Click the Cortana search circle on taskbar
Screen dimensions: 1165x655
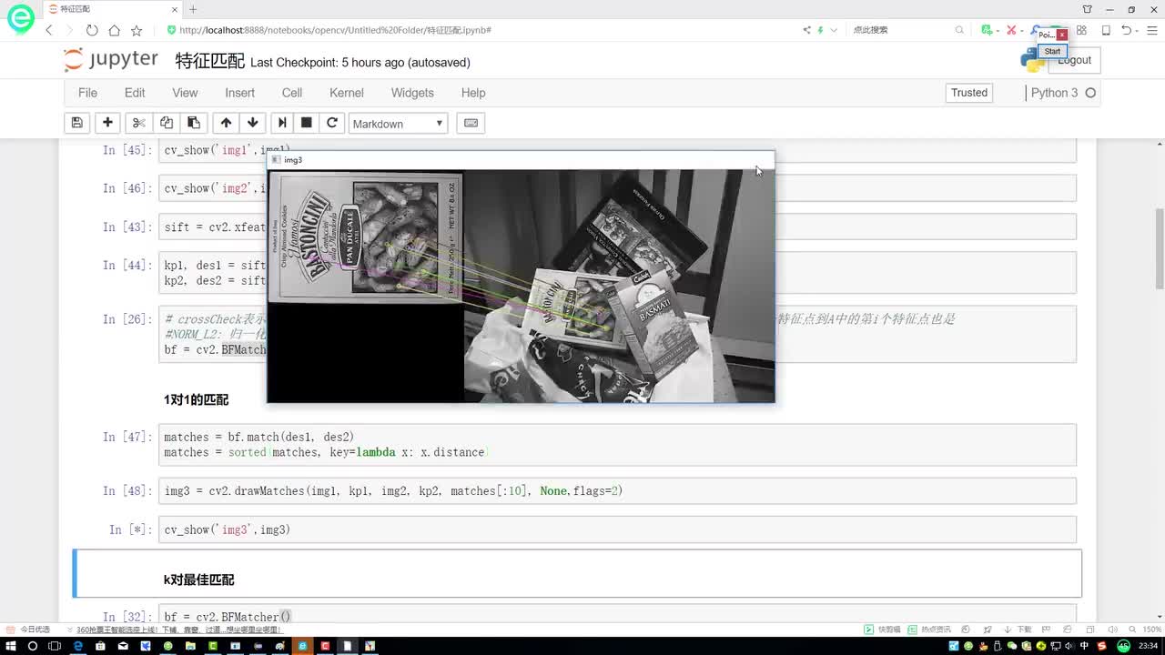(x=33, y=646)
